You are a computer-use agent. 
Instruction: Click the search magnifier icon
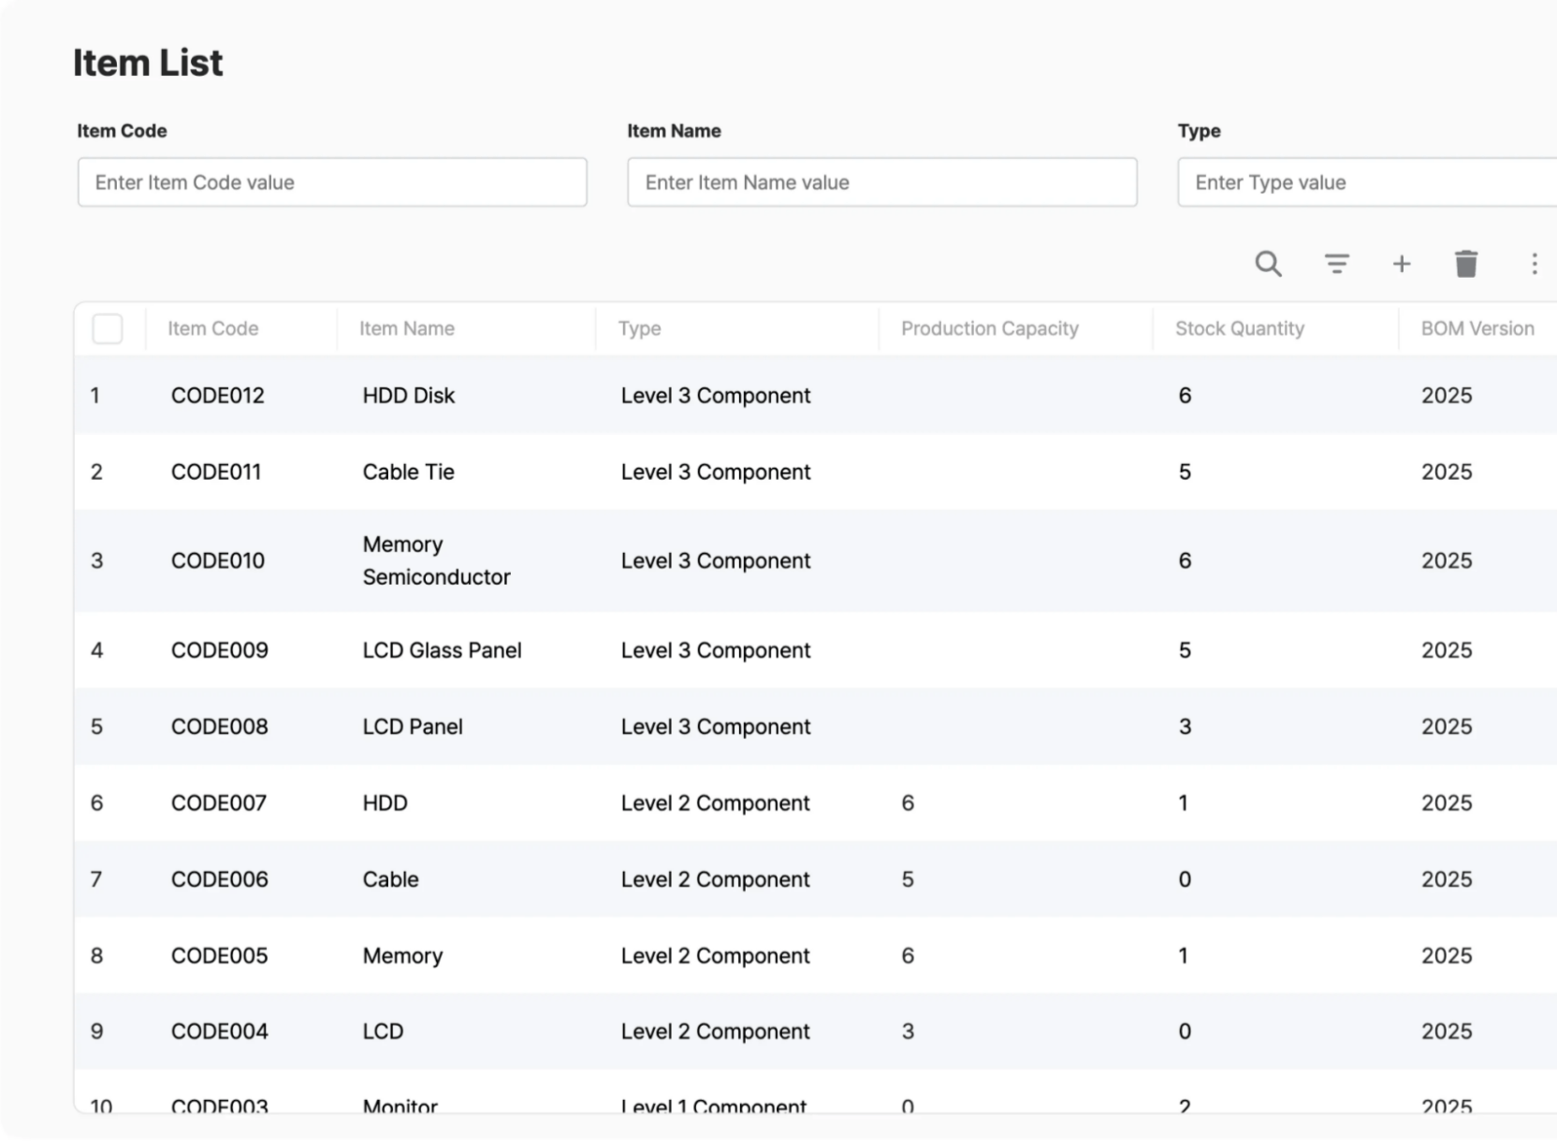coord(1268,264)
